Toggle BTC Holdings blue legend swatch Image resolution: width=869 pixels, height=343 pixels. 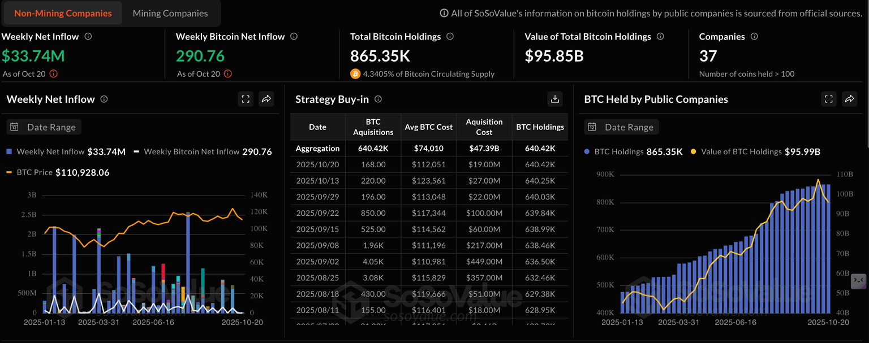[x=587, y=151]
